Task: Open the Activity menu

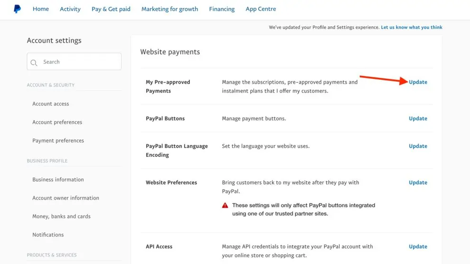Action: point(70,9)
